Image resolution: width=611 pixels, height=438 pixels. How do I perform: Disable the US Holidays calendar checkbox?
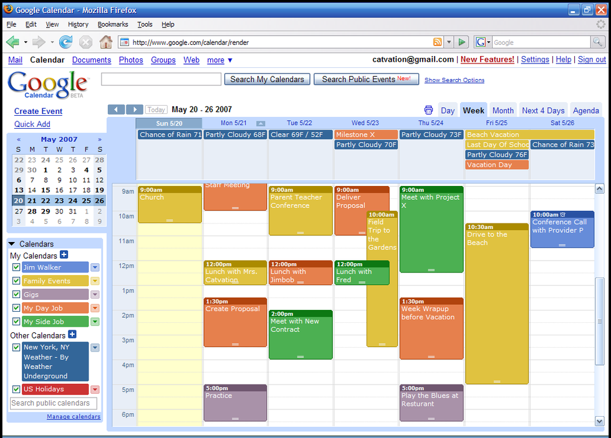tap(16, 389)
